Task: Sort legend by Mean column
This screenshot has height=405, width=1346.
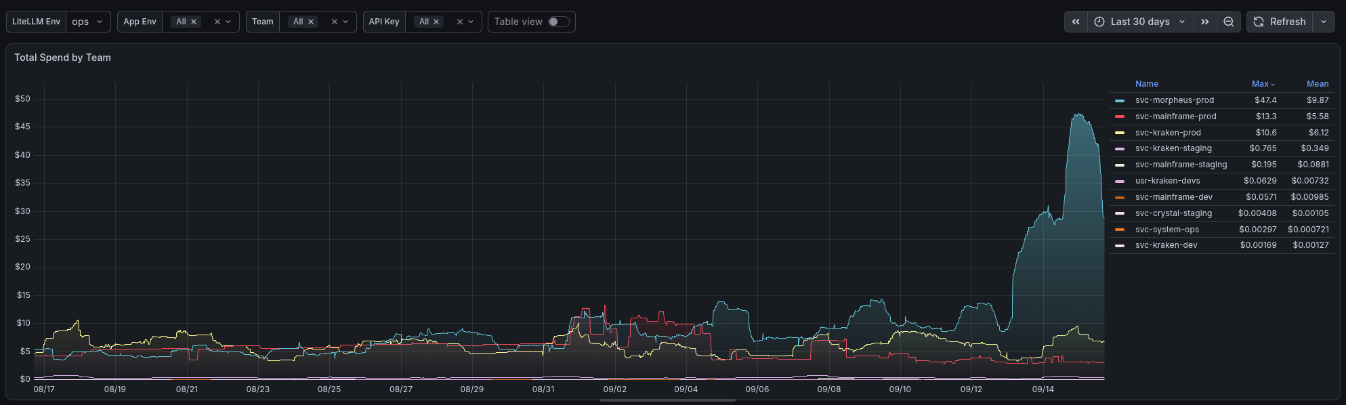Action: (x=1318, y=84)
